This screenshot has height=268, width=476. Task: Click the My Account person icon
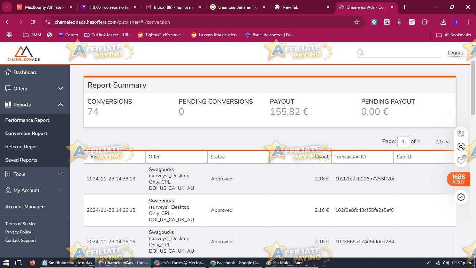(x=8, y=190)
